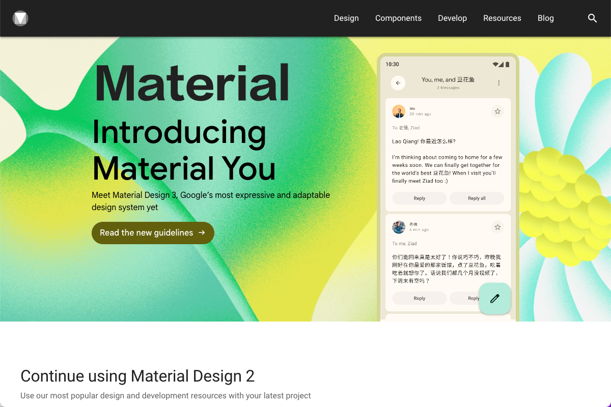Click the 'Meet Material Design 3' description text
The image size is (611, 407).
click(211, 201)
